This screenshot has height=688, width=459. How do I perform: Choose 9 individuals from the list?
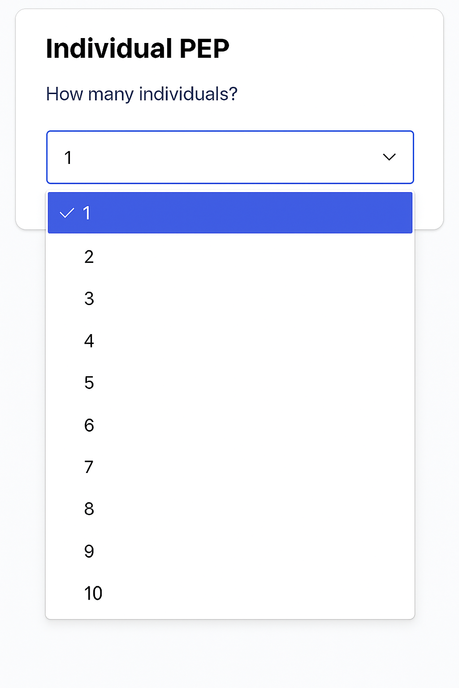click(x=89, y=551)
